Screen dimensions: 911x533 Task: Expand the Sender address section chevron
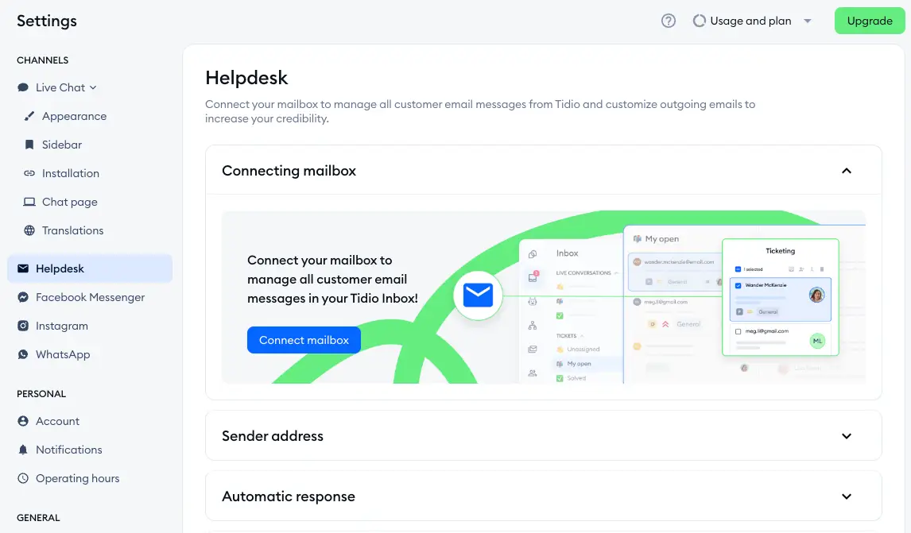pyautogui.click(x=847, y=436)
